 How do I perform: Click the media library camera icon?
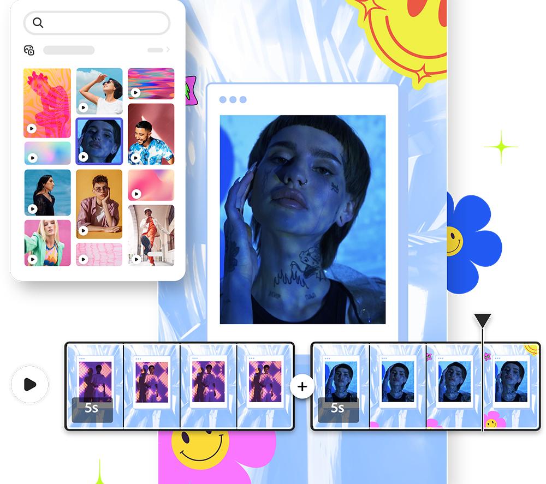point(29,50)
